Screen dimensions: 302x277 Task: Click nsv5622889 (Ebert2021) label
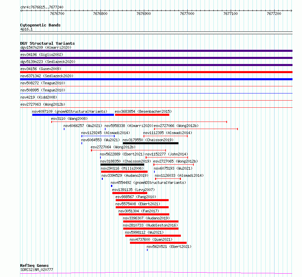(x=122, y=154)
